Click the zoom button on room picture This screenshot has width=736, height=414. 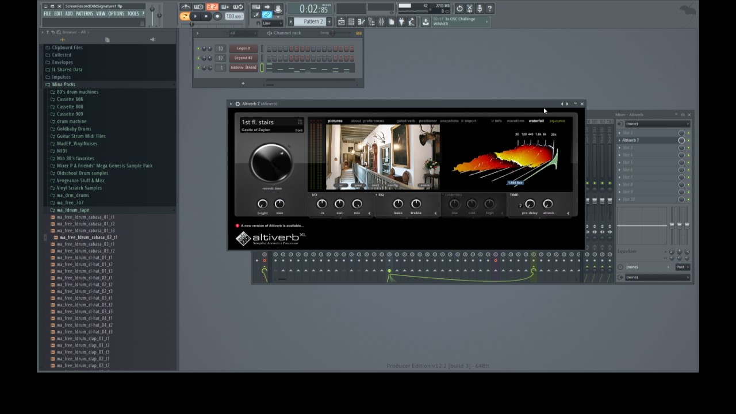[x=425, y=185]
